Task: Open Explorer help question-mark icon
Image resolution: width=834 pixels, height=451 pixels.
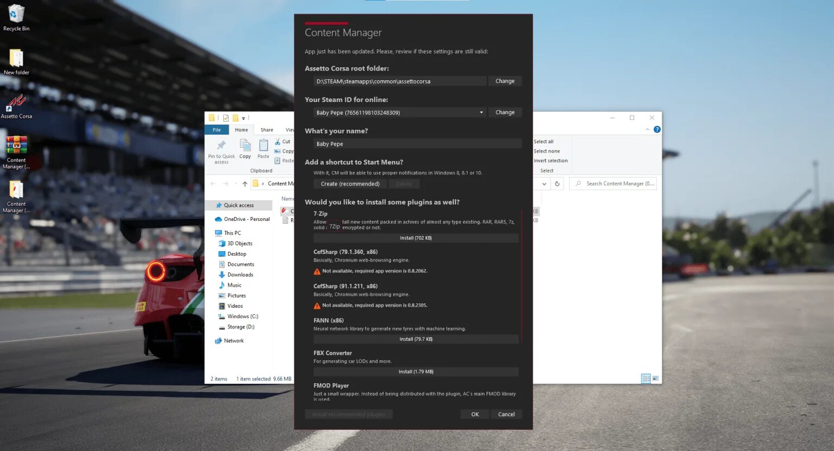Action: click(657, 129)
